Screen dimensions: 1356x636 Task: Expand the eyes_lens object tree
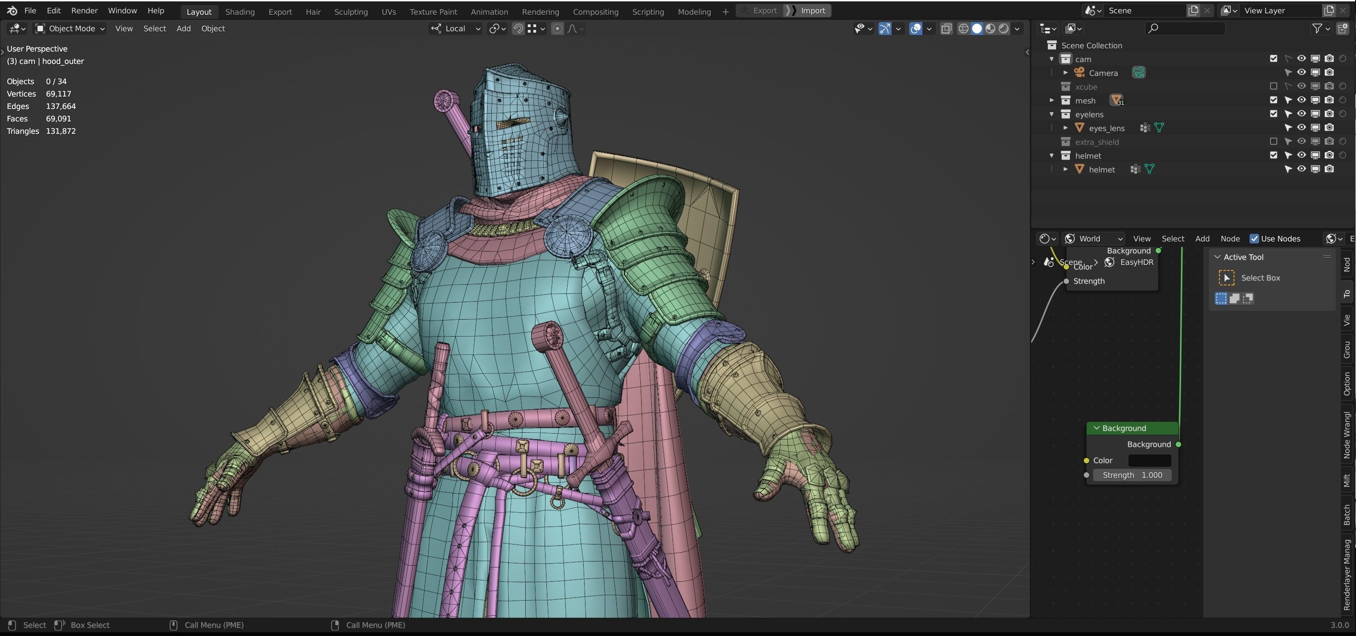click(x=1065, y=127)
